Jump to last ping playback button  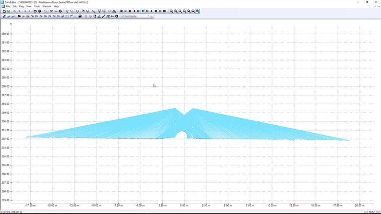pos(165,11)
